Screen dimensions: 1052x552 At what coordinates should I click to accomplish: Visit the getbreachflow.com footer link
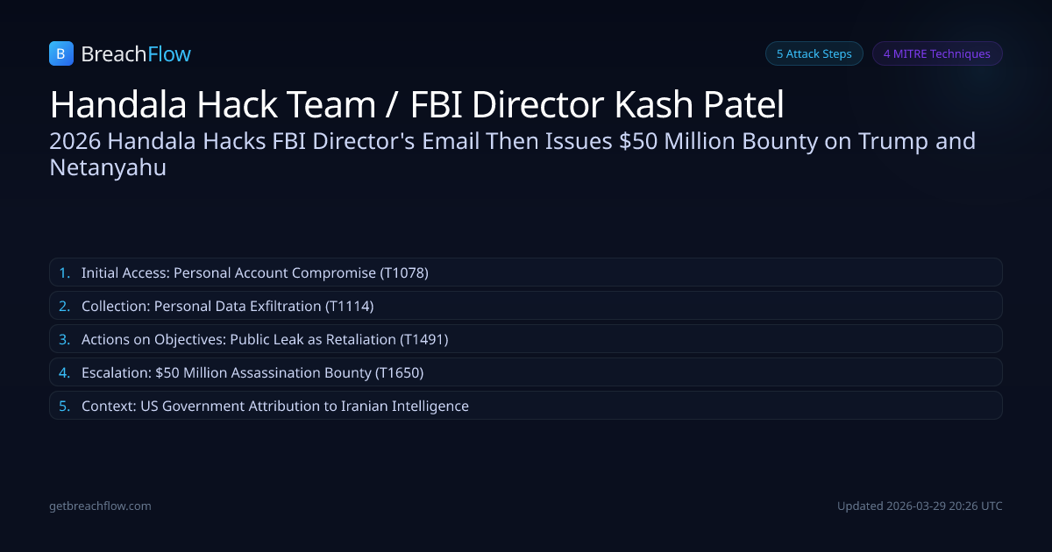tap(100, 506)
